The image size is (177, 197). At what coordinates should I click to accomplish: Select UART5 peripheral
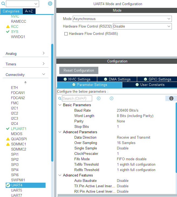pos(16,191)
